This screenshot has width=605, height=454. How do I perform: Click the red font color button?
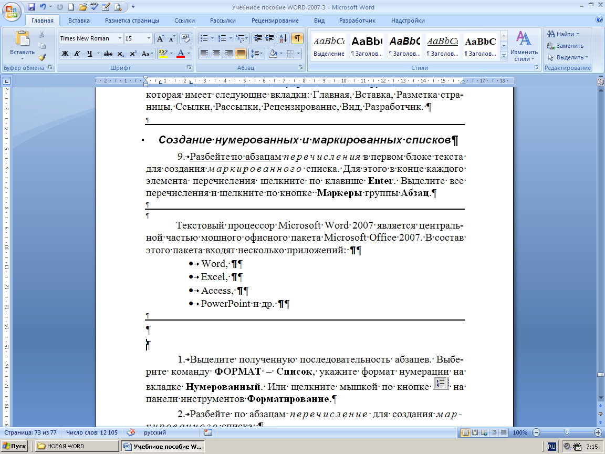pos(180,54)
